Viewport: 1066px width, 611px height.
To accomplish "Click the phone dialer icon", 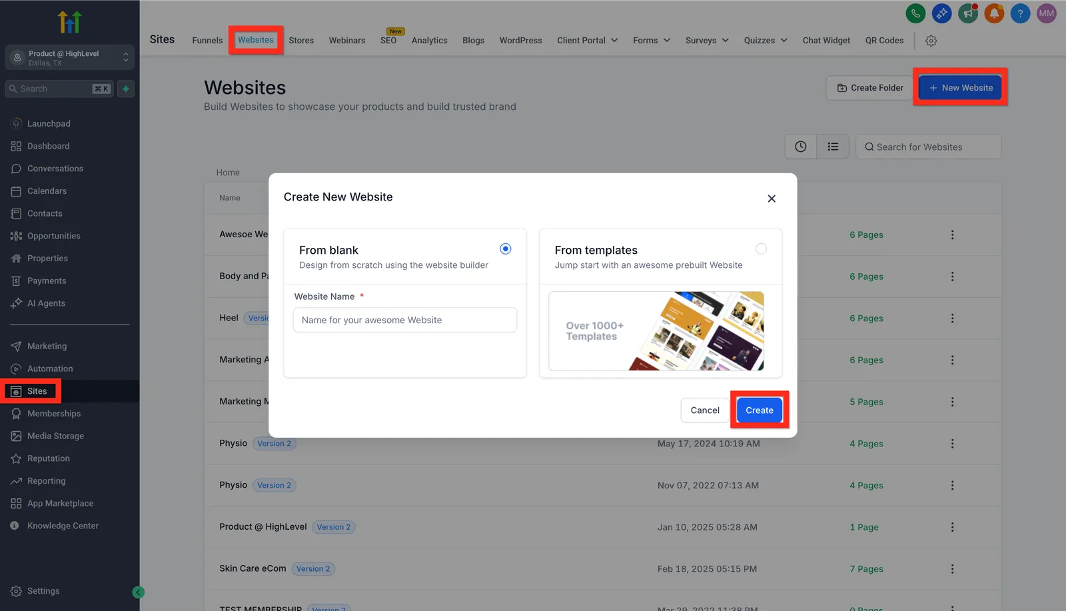I will point(915,13).
